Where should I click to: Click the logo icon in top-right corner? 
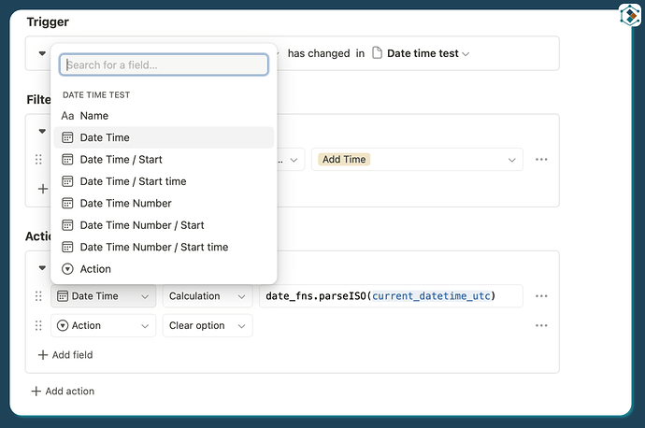[630, 16]
